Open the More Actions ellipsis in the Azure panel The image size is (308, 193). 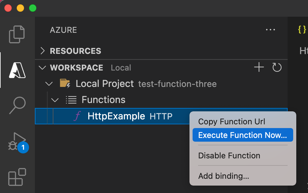point(270,30)
